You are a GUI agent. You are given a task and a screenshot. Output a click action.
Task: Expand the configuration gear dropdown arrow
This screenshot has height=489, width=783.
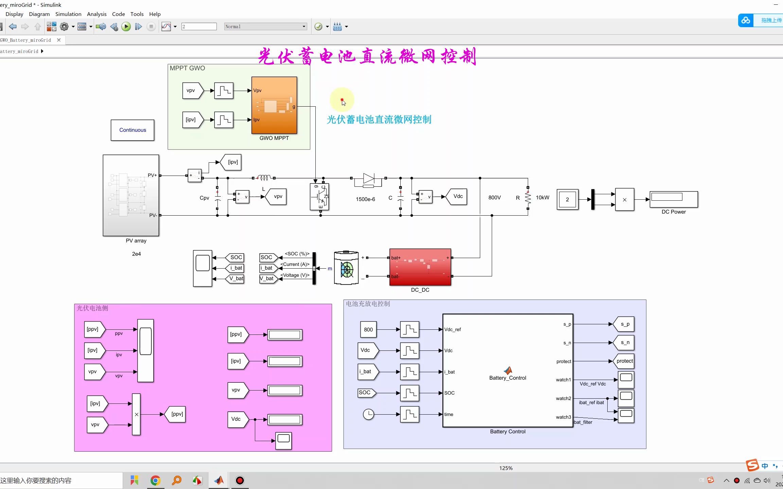(73, 26)
